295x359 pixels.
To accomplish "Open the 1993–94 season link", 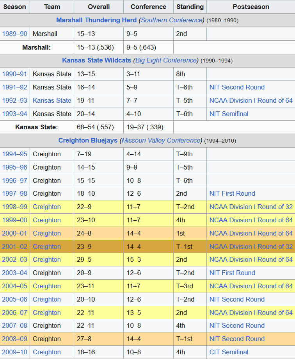I will pyautogui.click(x=15, y=114).
